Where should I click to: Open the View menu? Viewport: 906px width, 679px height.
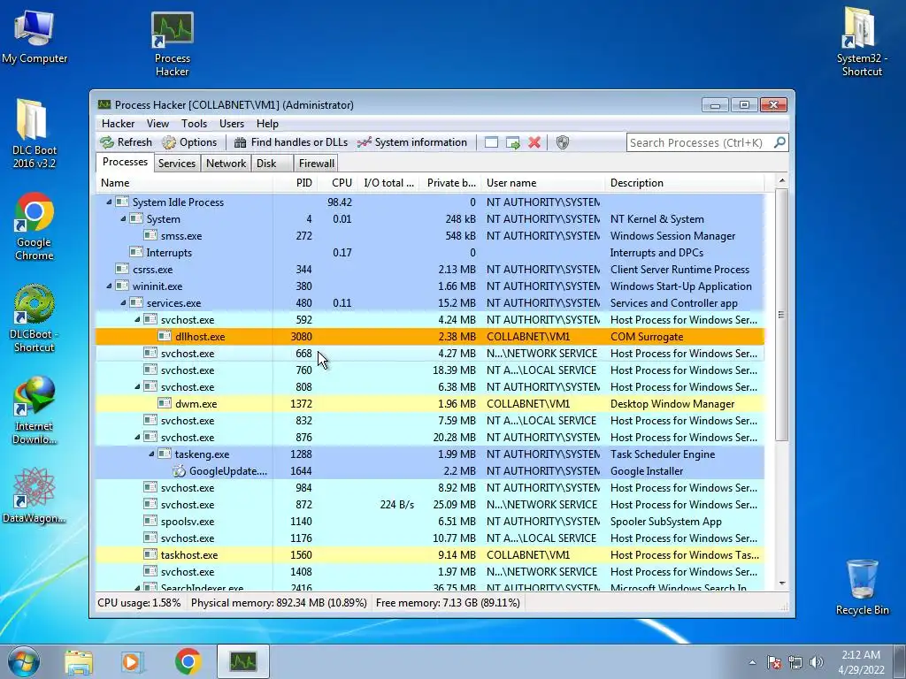pos(157,124)
